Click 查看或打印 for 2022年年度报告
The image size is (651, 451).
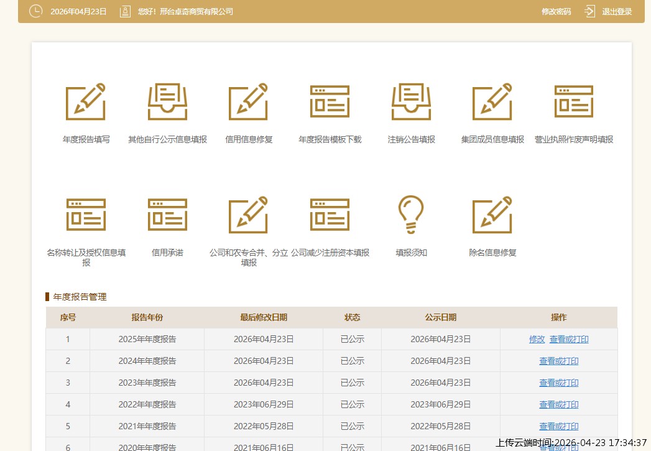[558, 404]
